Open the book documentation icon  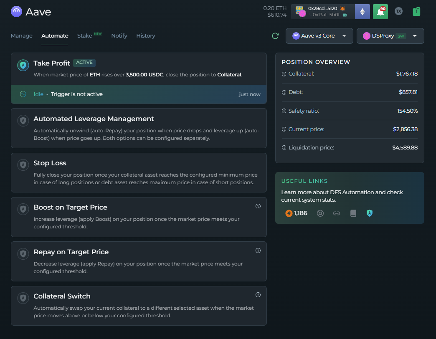(353, 213)
